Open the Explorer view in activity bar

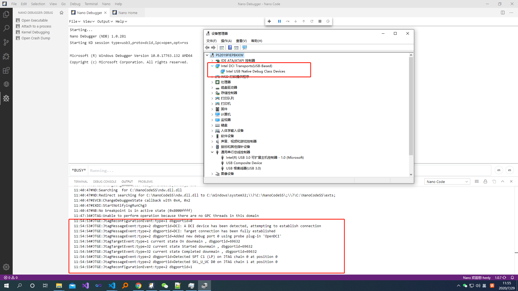6,14
